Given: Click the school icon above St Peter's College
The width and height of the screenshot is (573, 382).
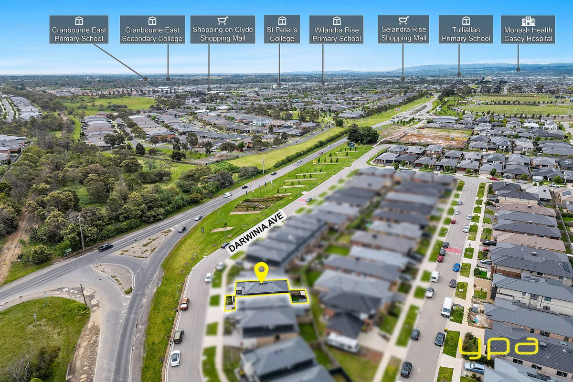Looking at the screenshot, I should pos(281,21).
